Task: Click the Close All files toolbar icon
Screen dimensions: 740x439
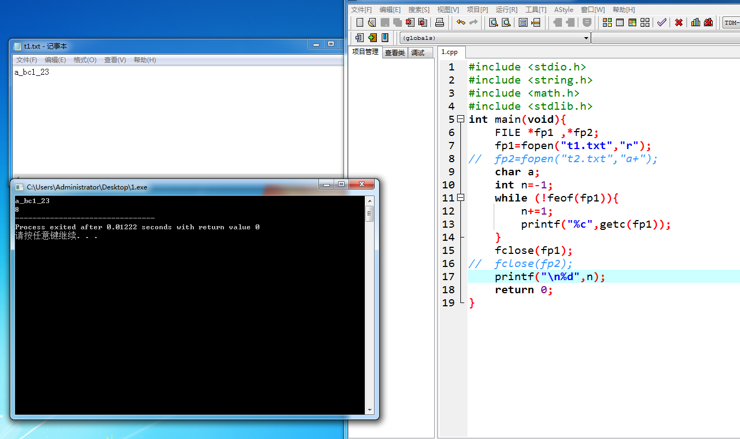Action: click(423, 22)
